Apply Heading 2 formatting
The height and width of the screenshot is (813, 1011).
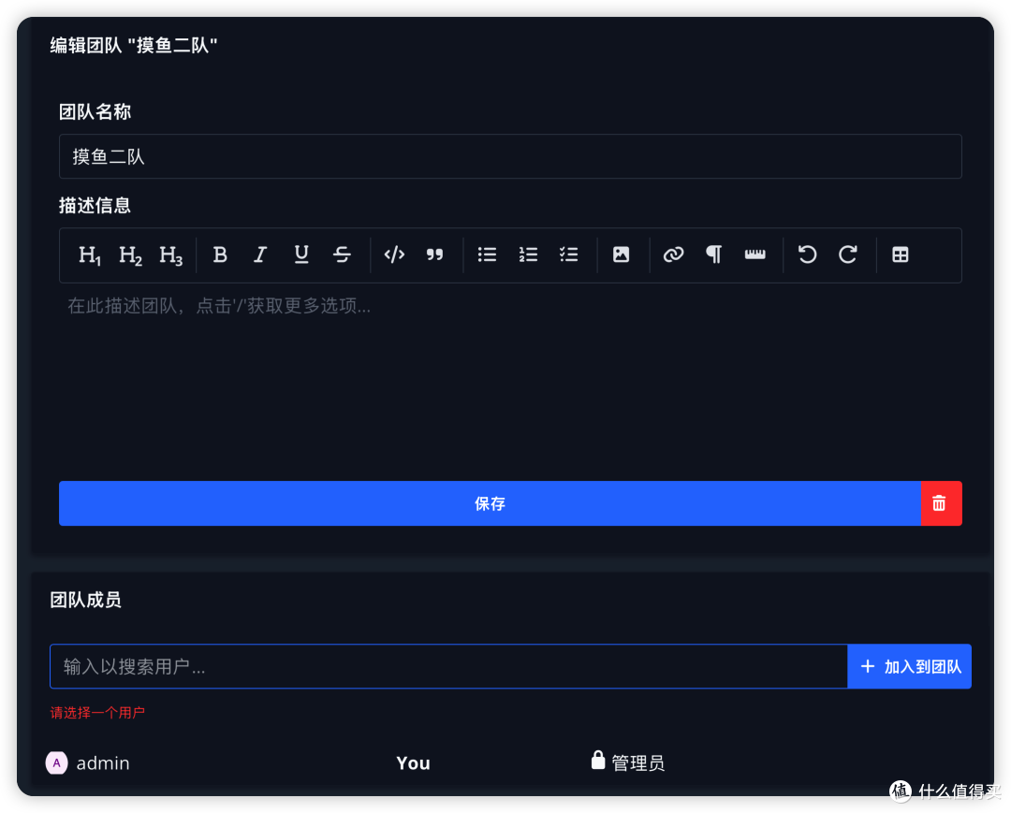(130, 255)
